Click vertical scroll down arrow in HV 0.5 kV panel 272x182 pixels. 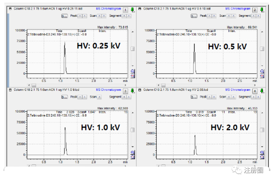click(x=262, y=66)
